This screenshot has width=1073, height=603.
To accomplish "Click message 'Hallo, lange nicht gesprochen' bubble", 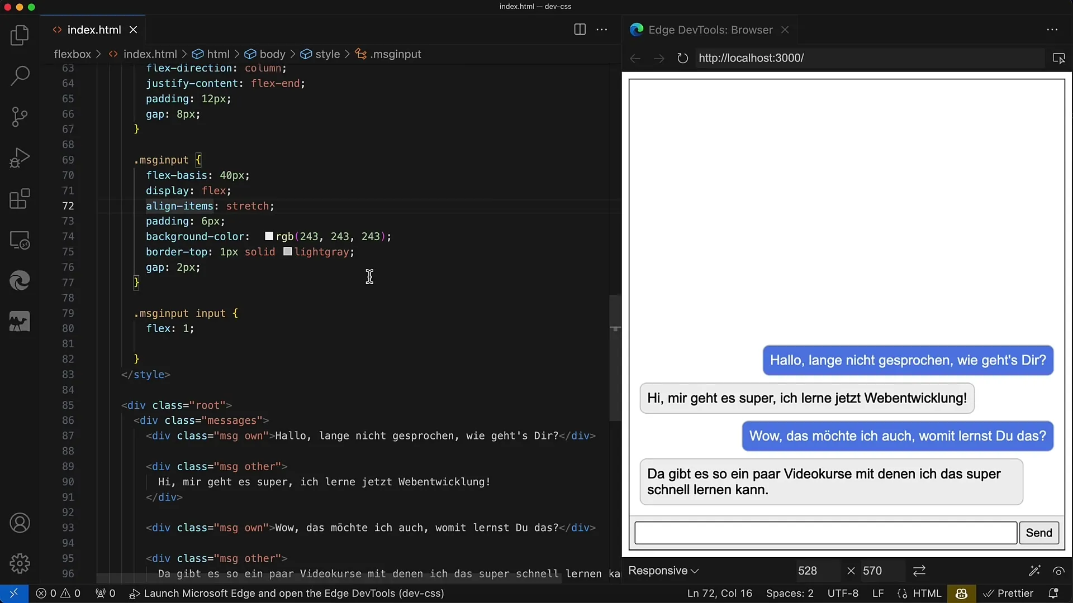I will tap(908, 360).
